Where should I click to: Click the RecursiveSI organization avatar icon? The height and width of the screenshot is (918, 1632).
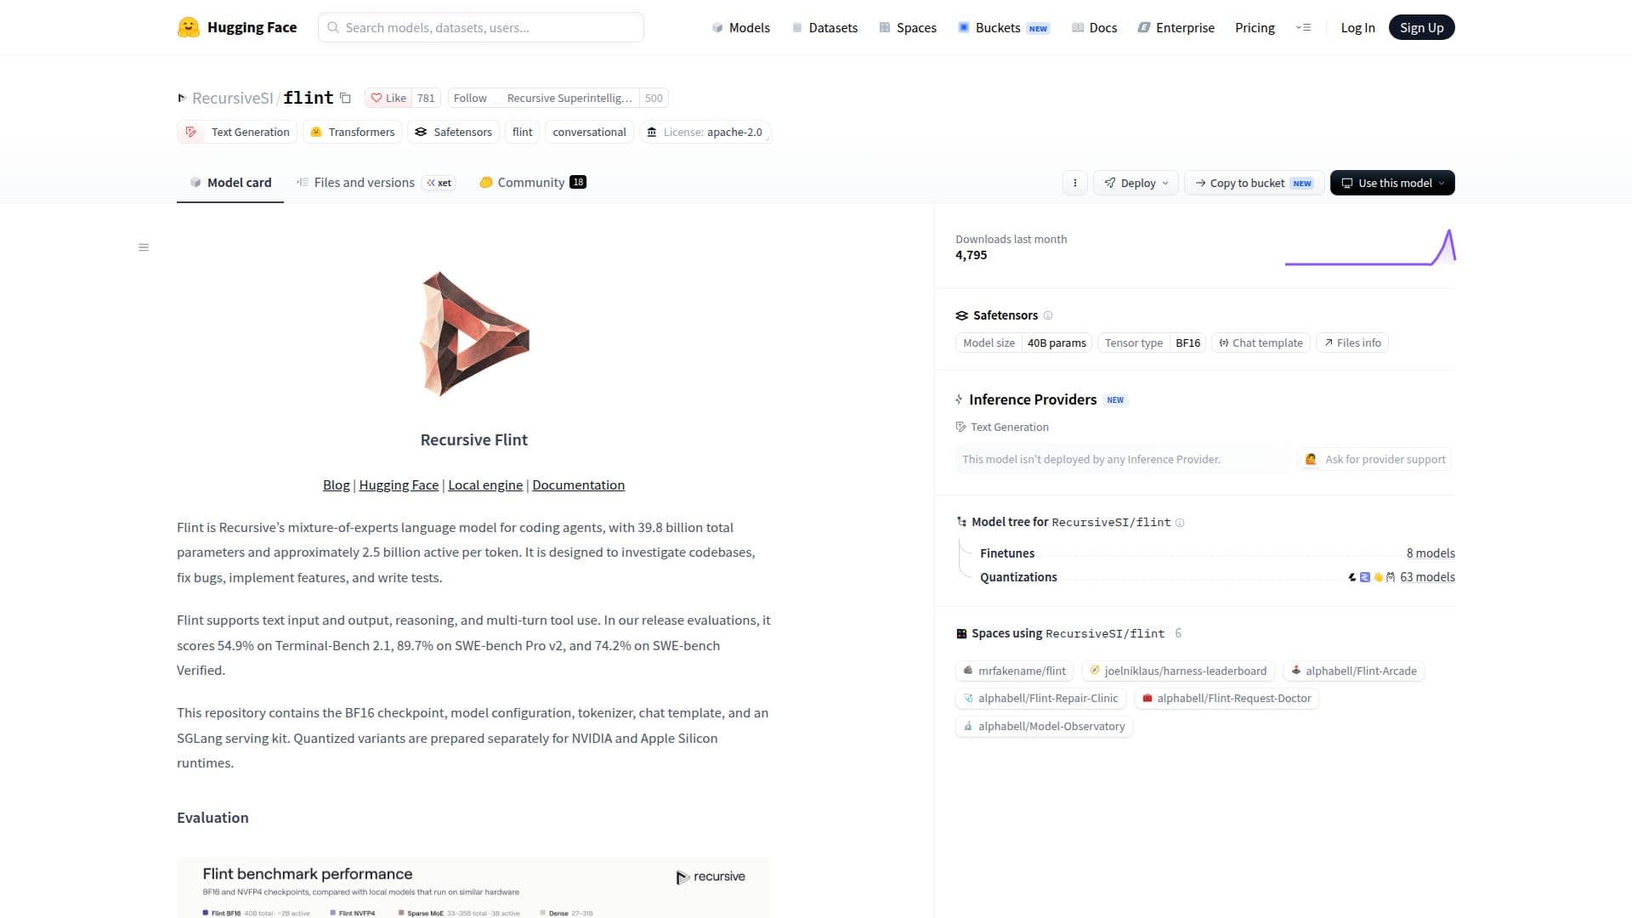(x=182, y=98)
